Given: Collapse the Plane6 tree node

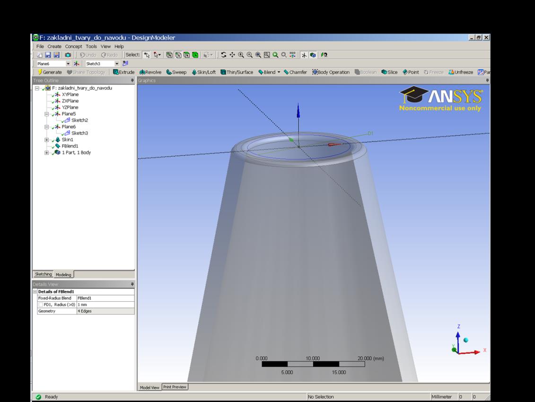Looking at the screenshot, I should coord(47,127).
